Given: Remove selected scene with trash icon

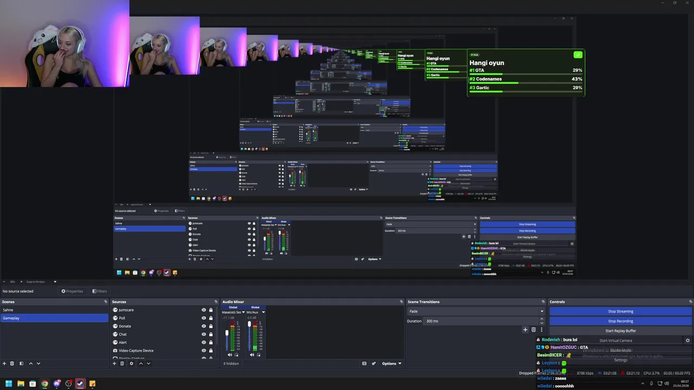Looking at the screenshot, I should [12, 363].
